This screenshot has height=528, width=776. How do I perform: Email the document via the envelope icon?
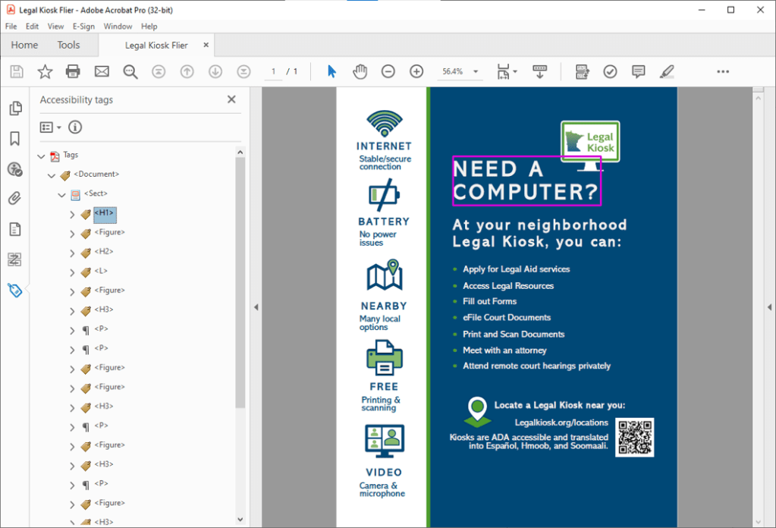pos(101,71)
